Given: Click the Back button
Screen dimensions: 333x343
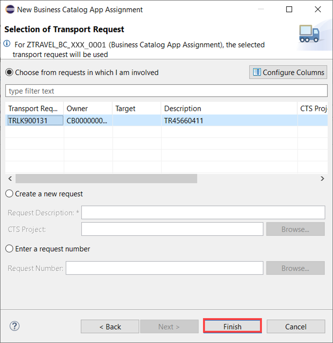Looking at the screenshot, I should tap(110, 326).
